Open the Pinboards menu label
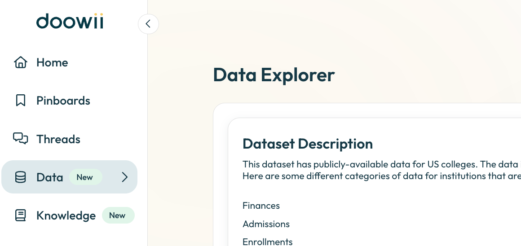The height and width of the screenshot is (246, 521). (x=63, y=101)
